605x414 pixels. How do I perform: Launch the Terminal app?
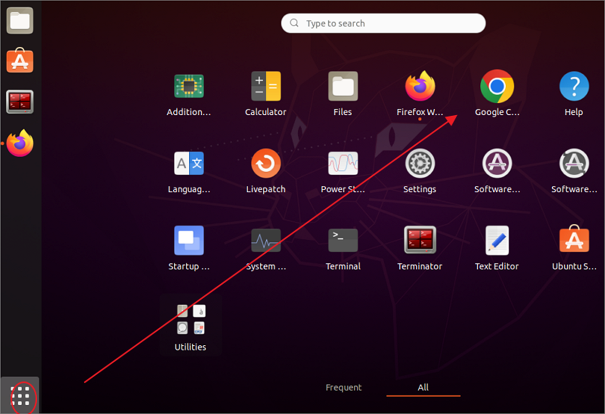pyautogui.click(x=343, y=240)
